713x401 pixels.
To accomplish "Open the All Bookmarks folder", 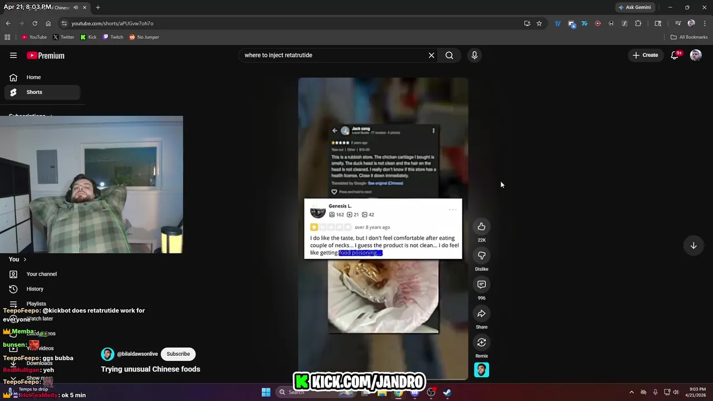I will click(x=689, y=37).
